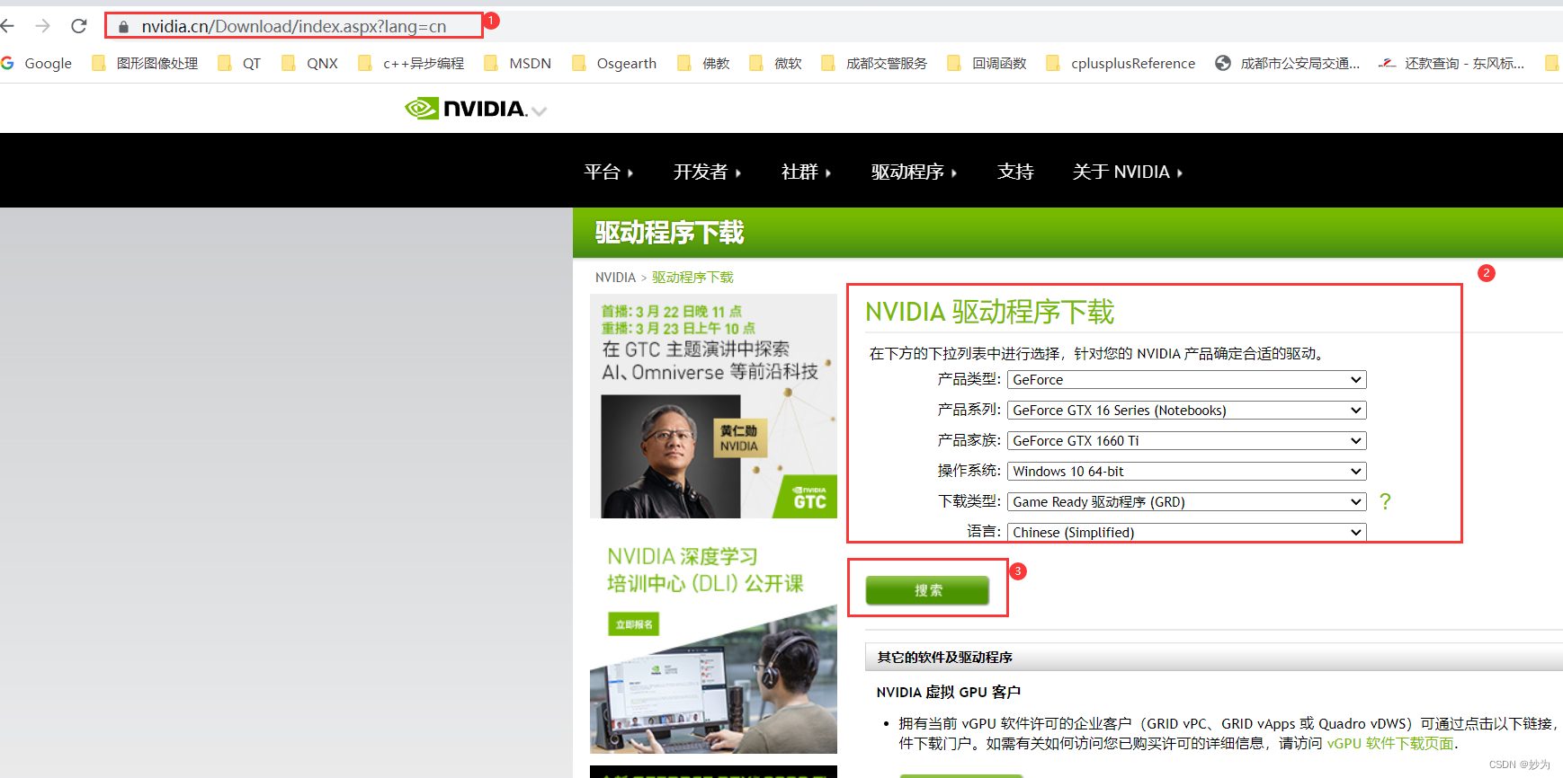Open the Osgearth bookmark folder
Viewport: 1563px width, 778px height.
point(614,63)
